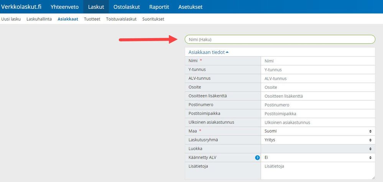The height and width of the screenshot is (182, 383).
Task: Open the Luokka dropdown
Action: tap(317, 149)
